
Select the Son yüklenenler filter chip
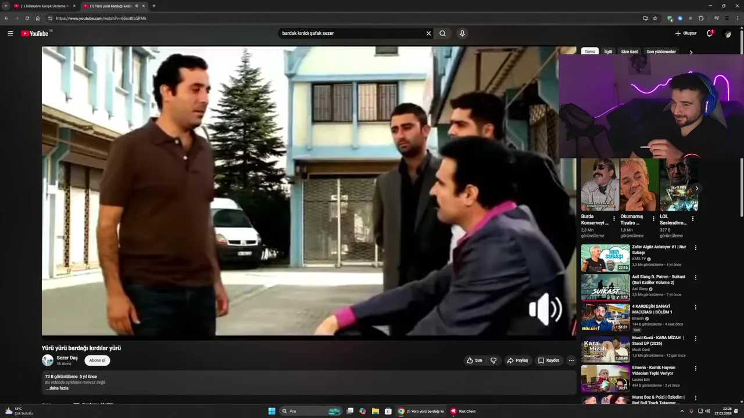click(661, 52)
